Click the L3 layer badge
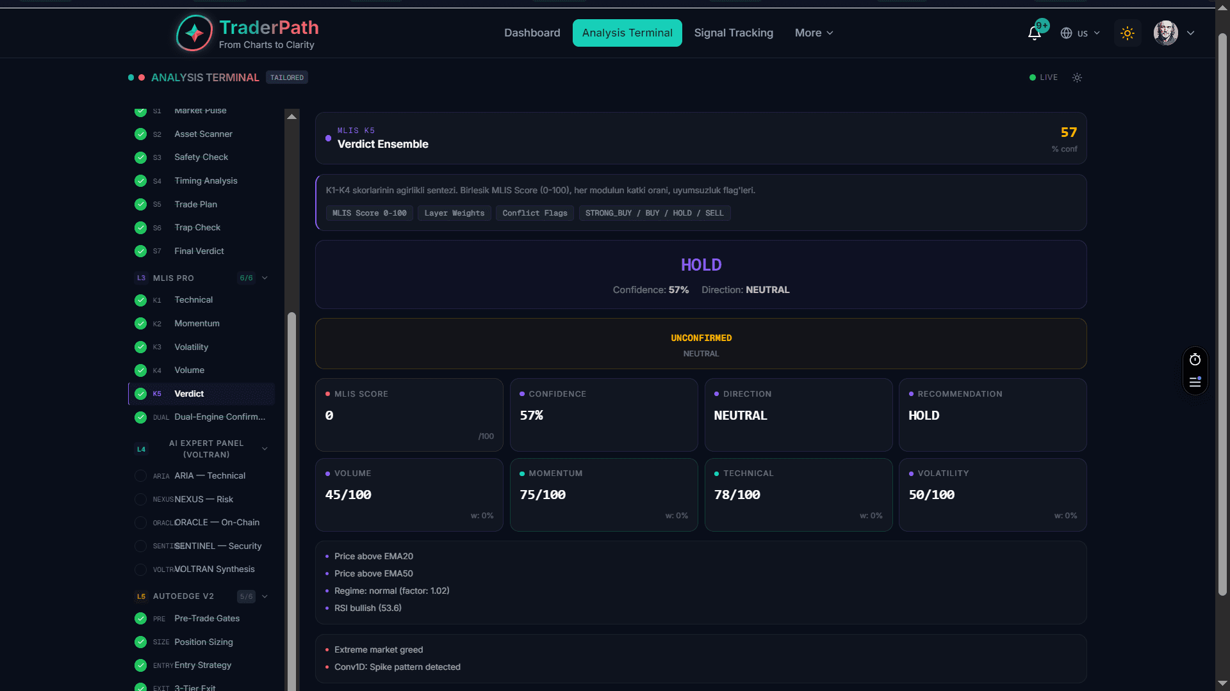 click(141, 278)
